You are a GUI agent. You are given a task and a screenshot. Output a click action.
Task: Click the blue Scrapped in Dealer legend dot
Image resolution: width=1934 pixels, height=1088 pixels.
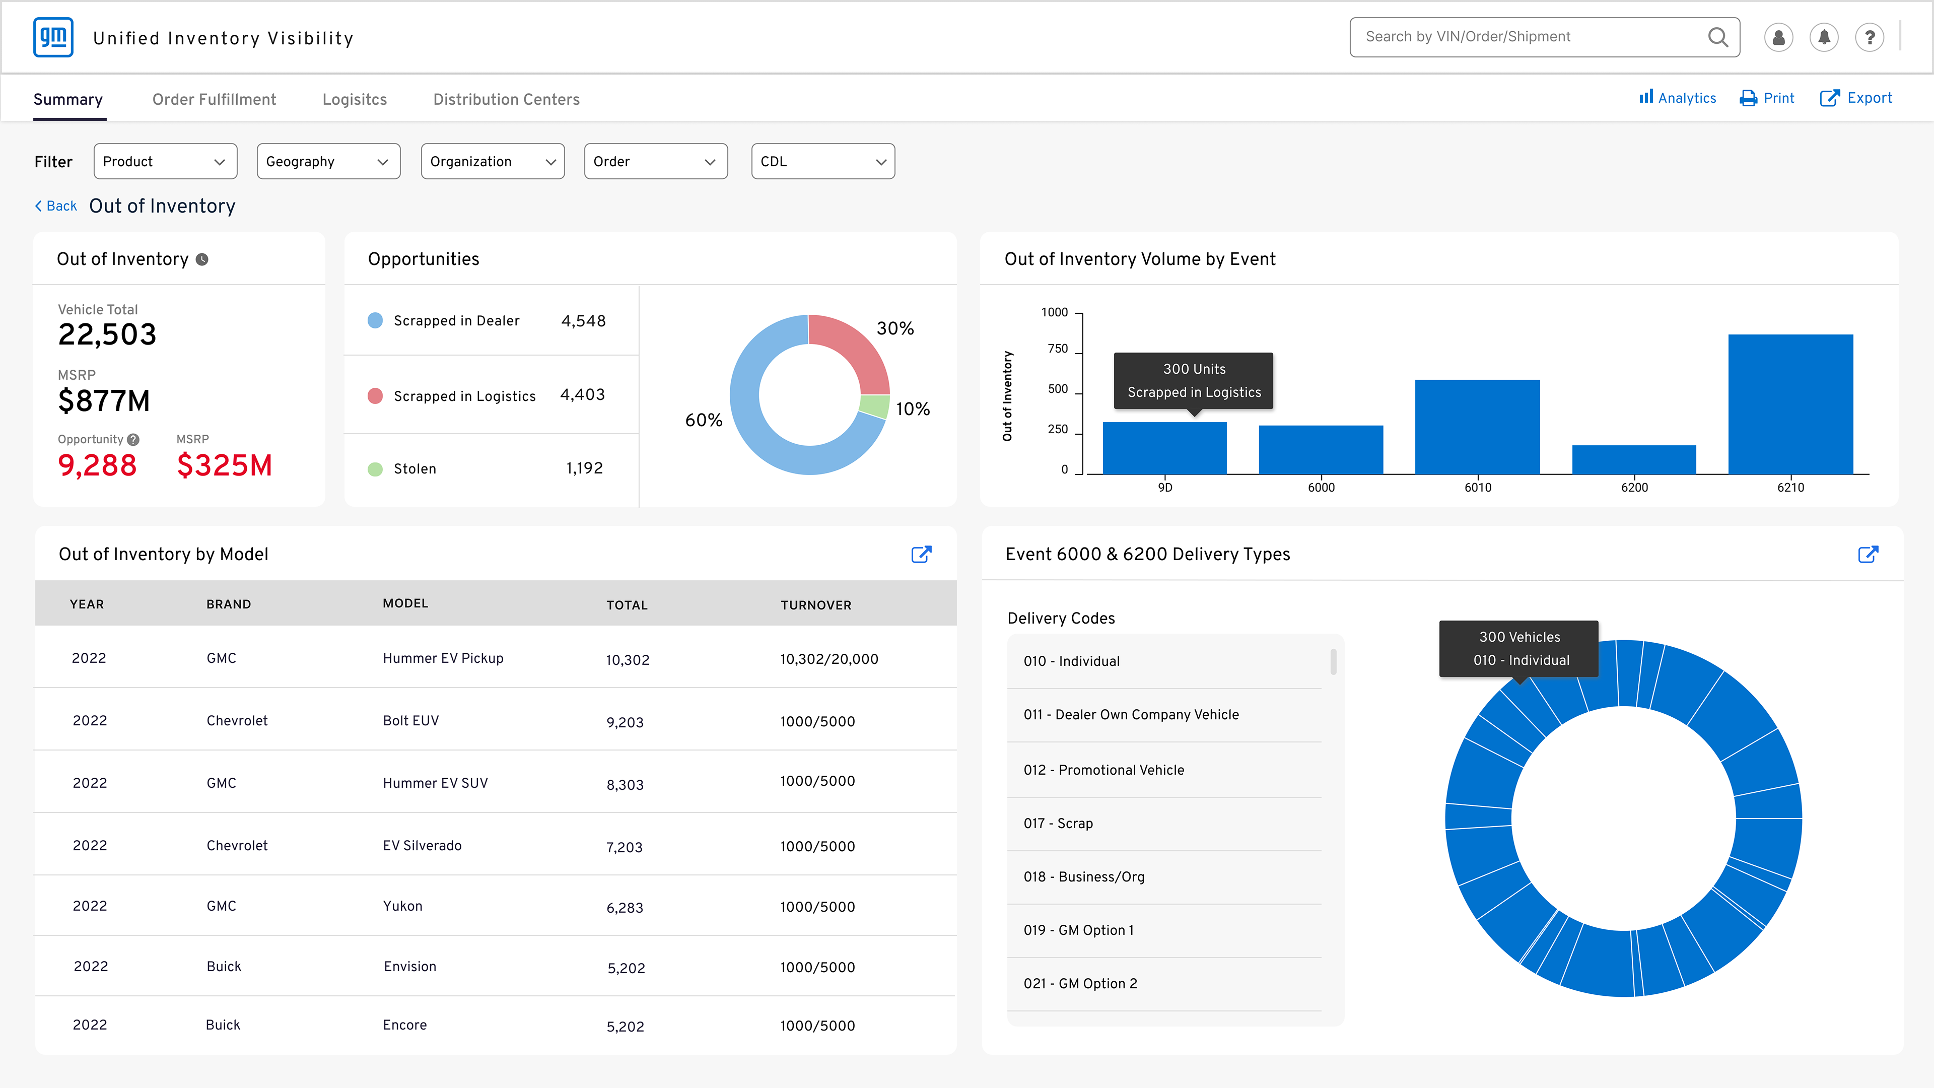tap(375, 321)
